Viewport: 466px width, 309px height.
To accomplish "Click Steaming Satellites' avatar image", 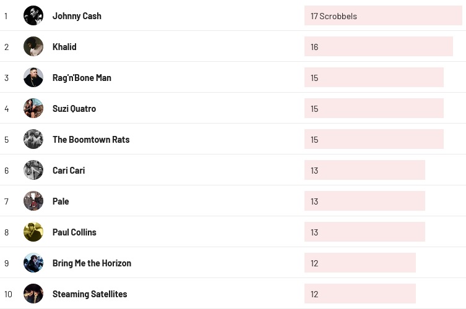I will tap(33, 294).
